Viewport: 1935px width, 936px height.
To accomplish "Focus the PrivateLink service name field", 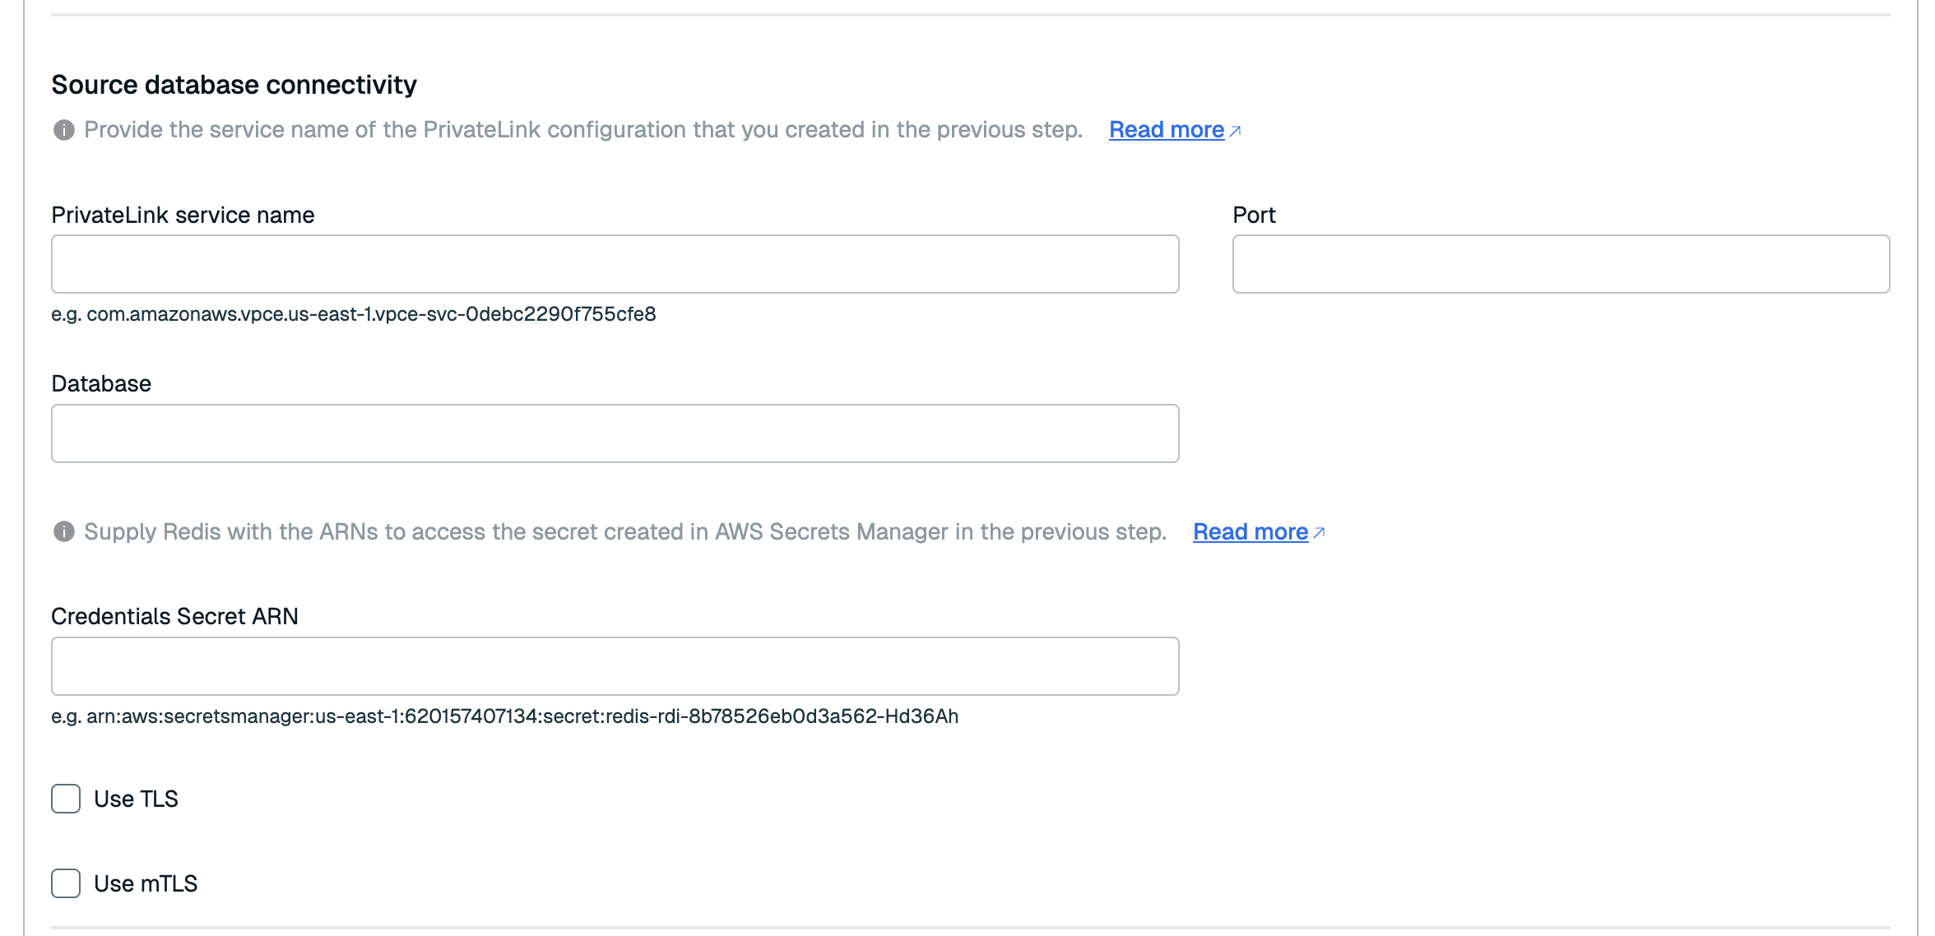I will click(615, 264).
